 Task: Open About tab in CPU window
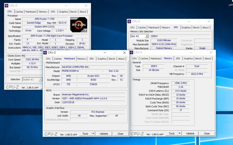click(x=83, y=12)
